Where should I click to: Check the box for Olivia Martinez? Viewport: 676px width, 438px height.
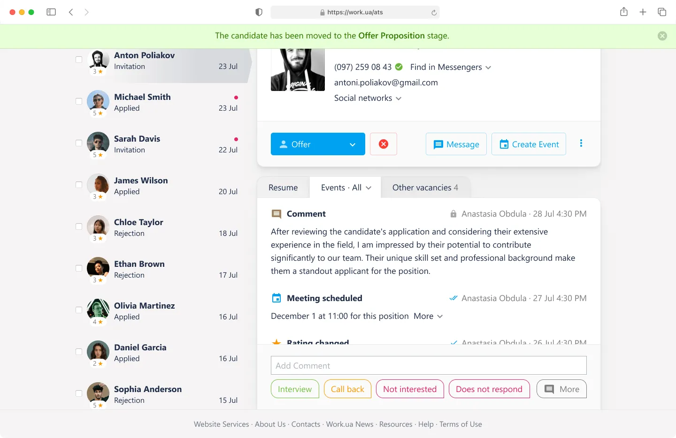pyautogui.click(x=79, y=310)
